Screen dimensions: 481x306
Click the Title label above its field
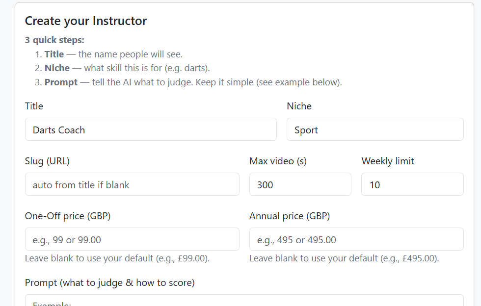[x=33, y=106]
